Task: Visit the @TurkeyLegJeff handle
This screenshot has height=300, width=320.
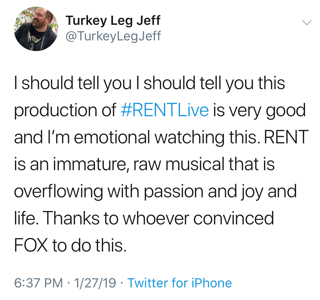Action: [x=113, y=36]
